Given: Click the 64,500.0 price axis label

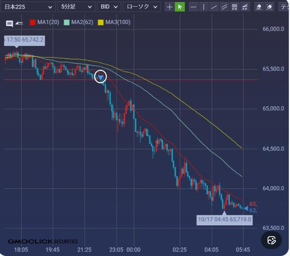Looking at the screenshot, I should point(273,149).
